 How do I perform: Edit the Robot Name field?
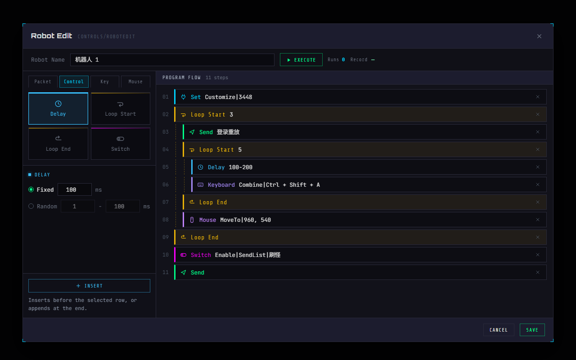(172, 60)
